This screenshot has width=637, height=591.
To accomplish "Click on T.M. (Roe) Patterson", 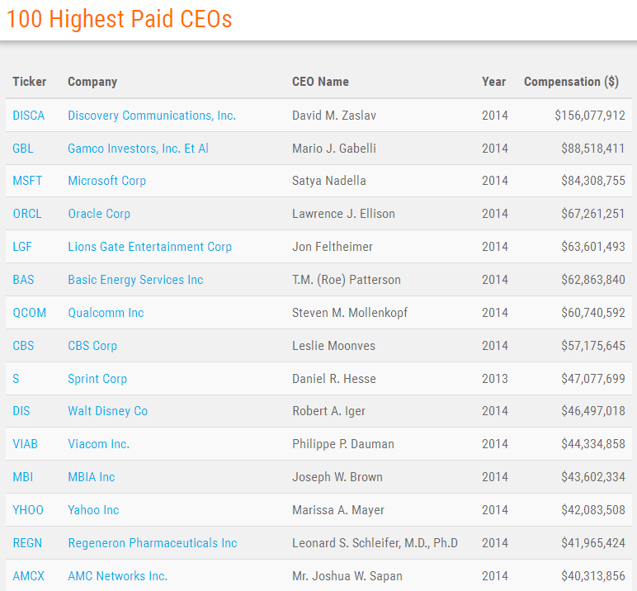I will point(347,280).
